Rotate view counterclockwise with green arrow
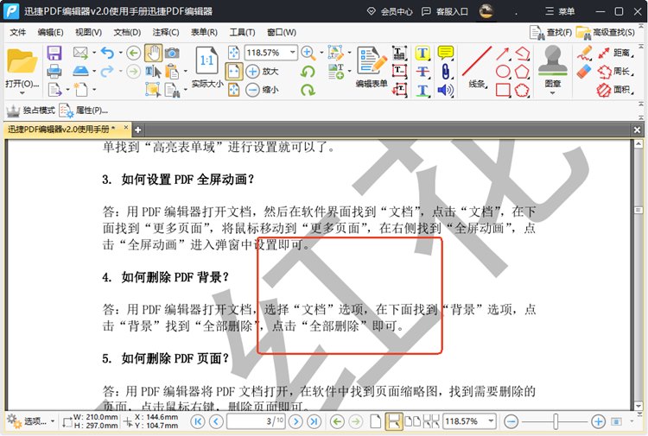 (308, 72)
